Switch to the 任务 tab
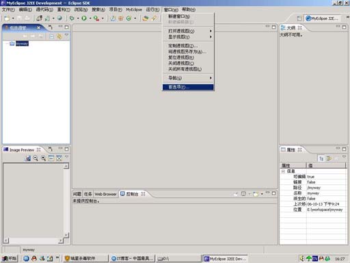This screenshot has width=350, height=263. 87,194
